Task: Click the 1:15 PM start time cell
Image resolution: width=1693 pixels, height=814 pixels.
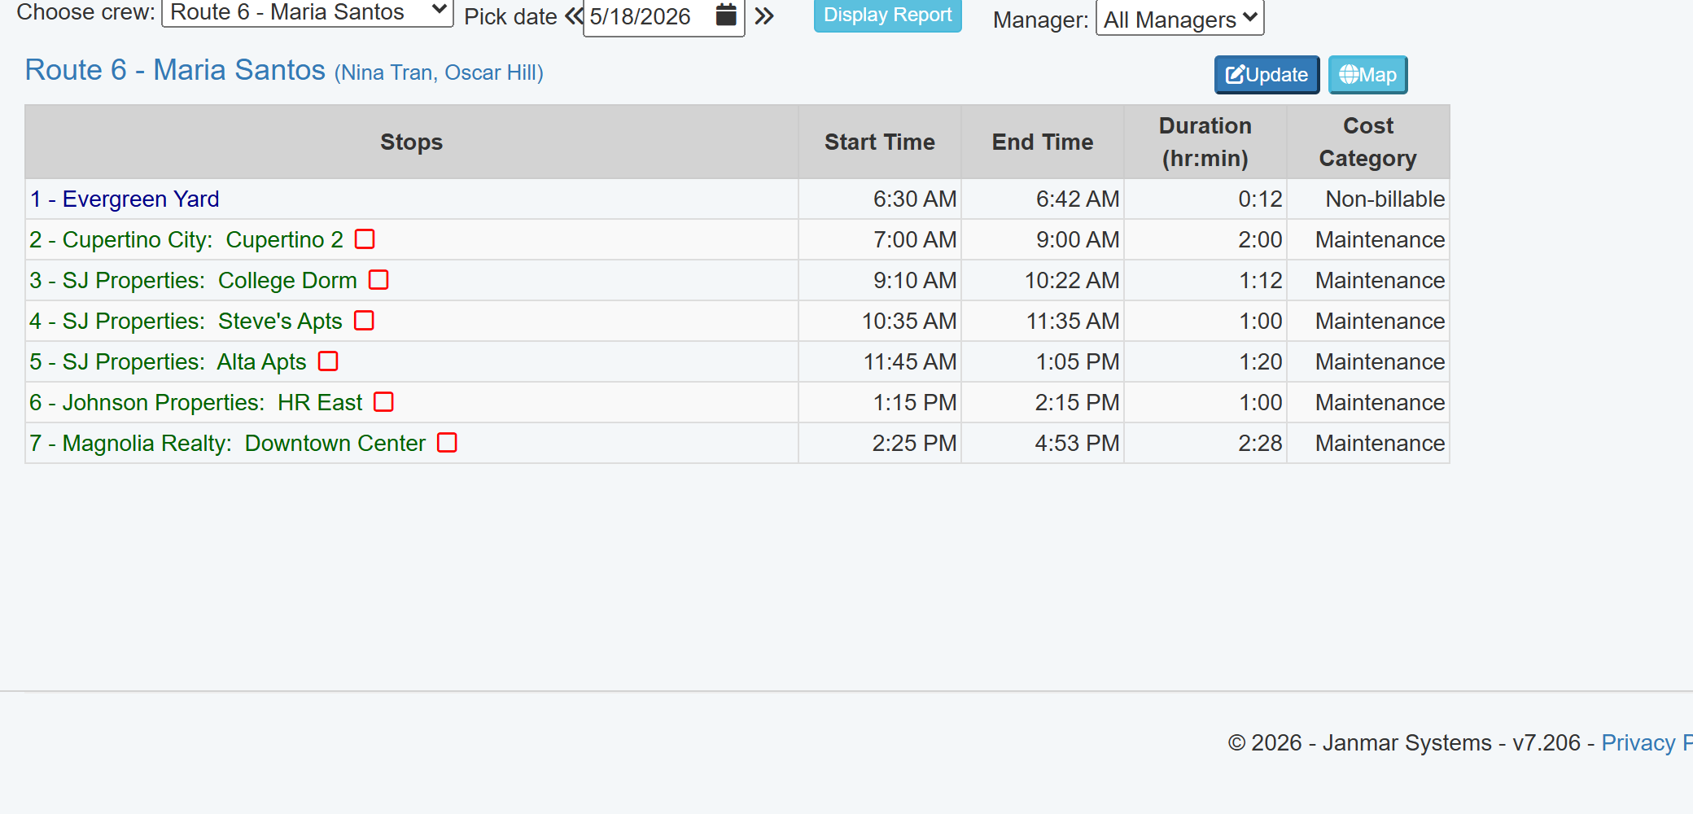Action: [880, 402]
